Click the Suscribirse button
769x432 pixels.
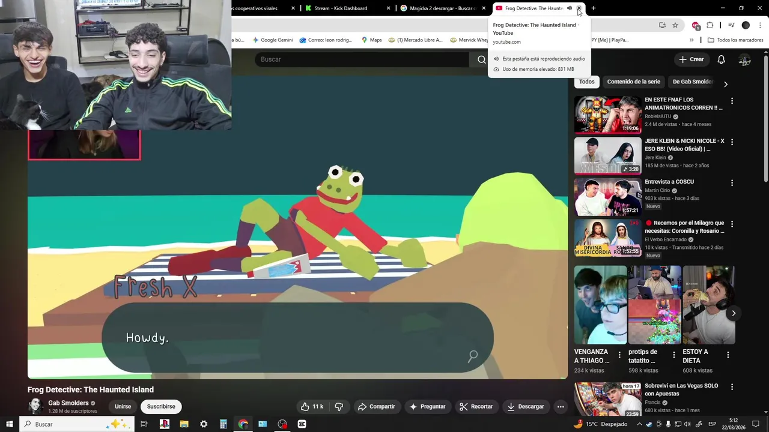click(161, 407)
